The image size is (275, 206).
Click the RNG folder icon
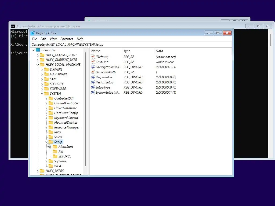pyautogui.click(x=51, y=132)
